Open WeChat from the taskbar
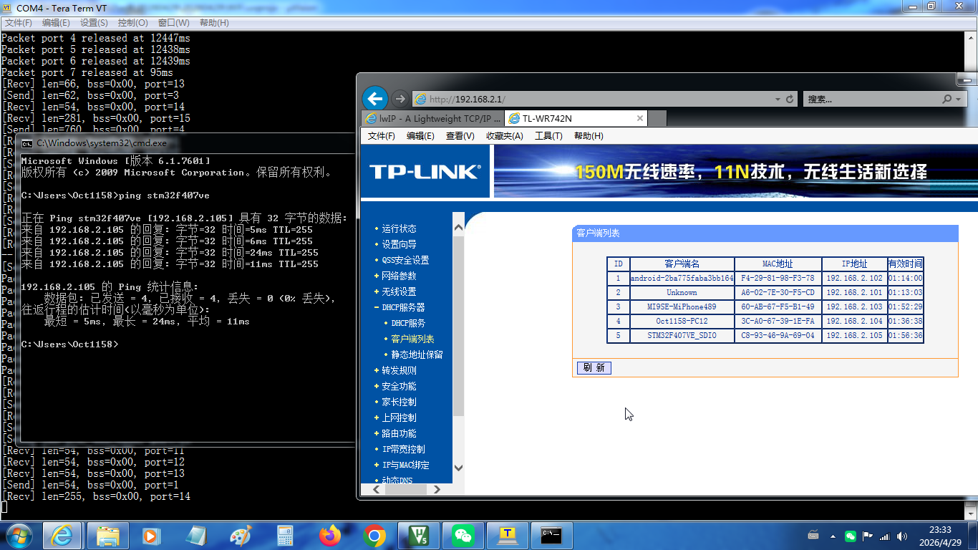 tap(463, 535)
